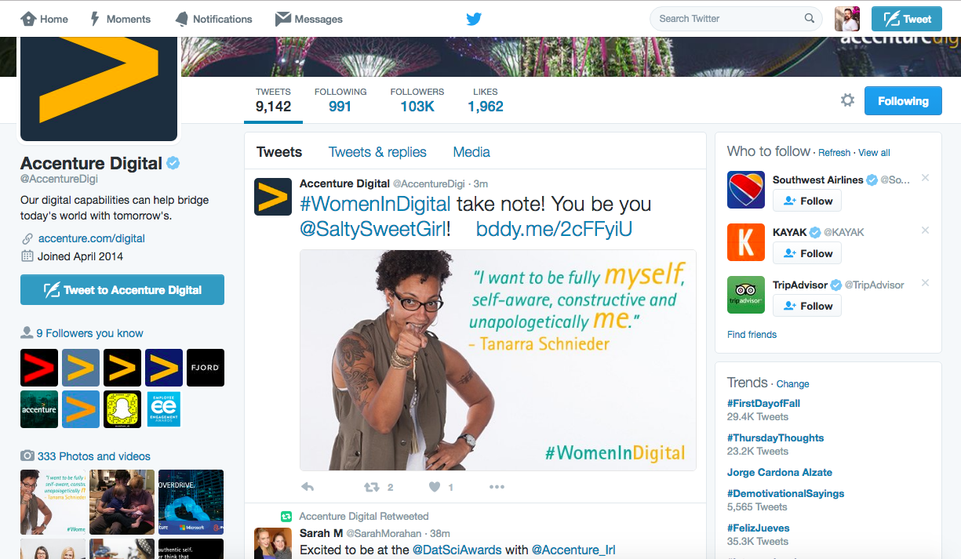Click the tweet's Accenture avatar icon
This screenshot has height=559, width=961.
pos(273,196)
